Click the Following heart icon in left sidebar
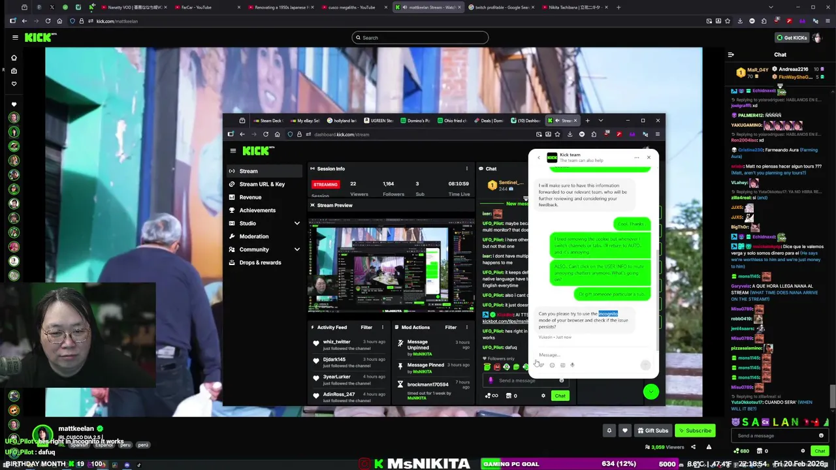 [14, 84]
